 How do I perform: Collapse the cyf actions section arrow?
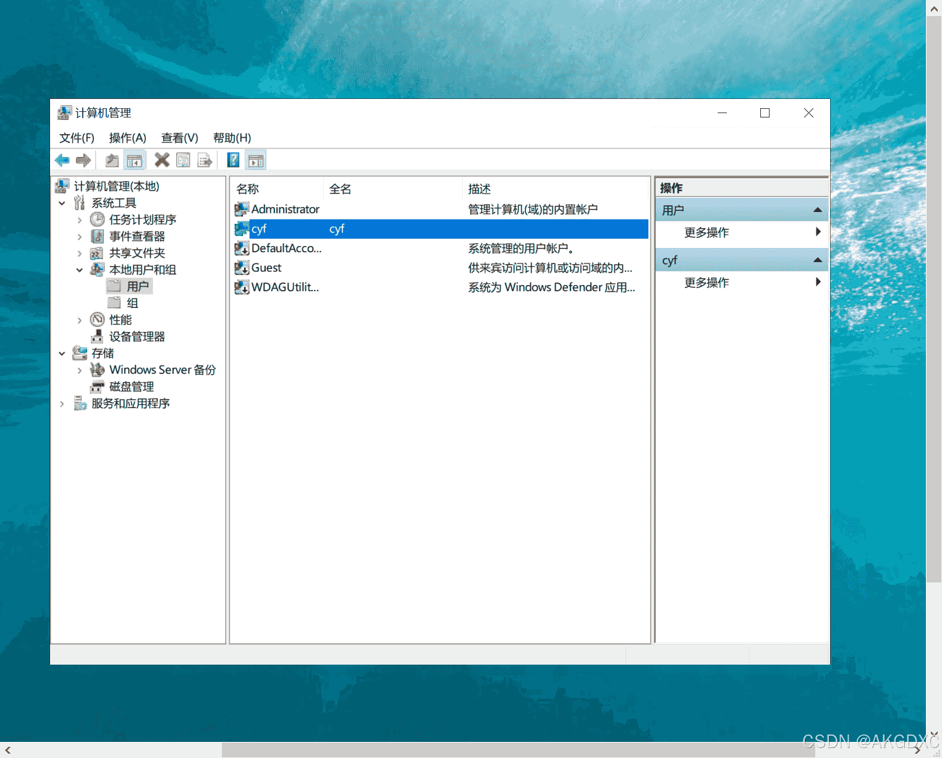coord(818,260)
